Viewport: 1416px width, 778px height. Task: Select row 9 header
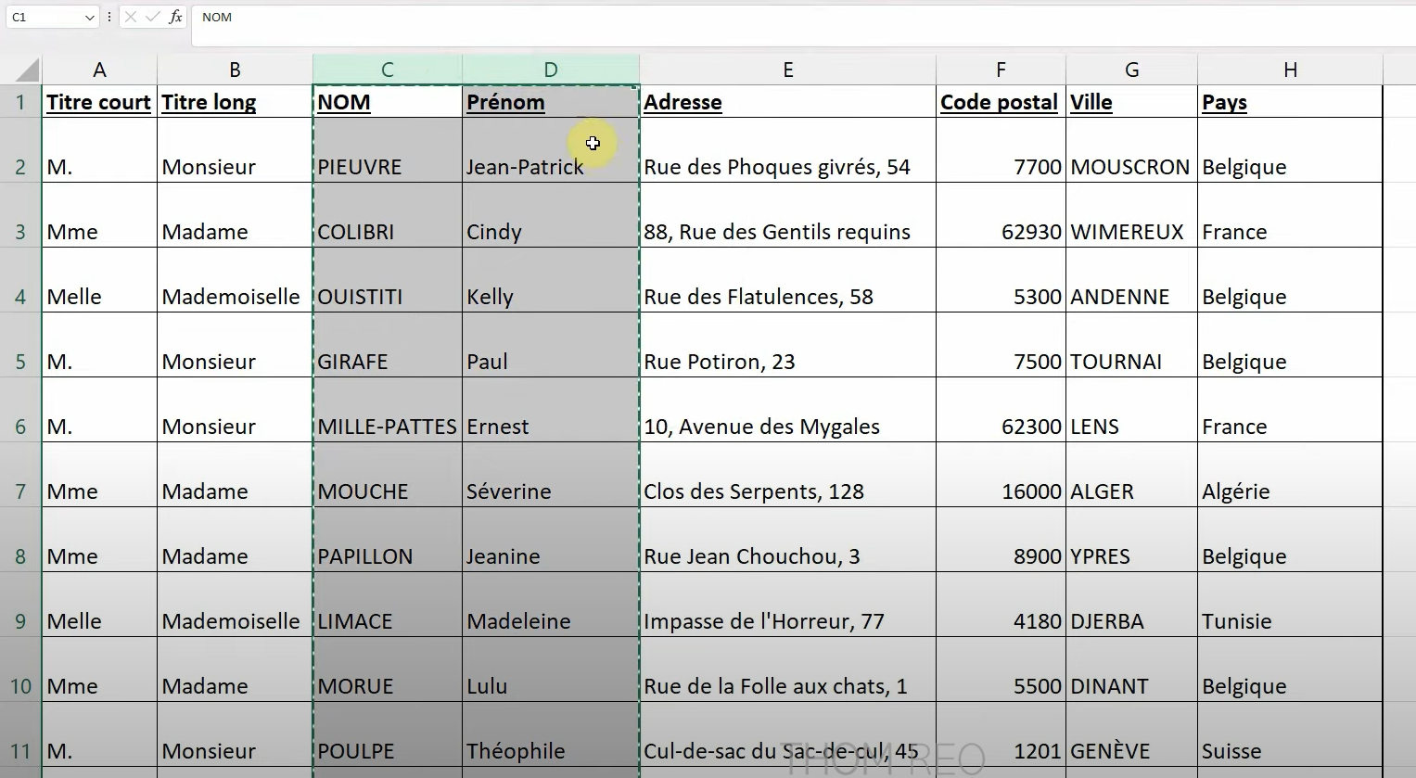coord(20,605)
